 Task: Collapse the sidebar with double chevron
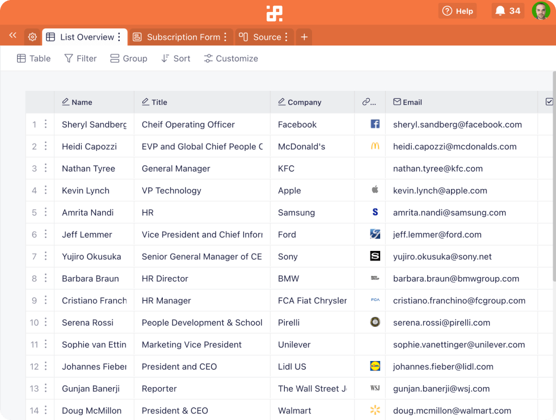[x=12, y=35]
